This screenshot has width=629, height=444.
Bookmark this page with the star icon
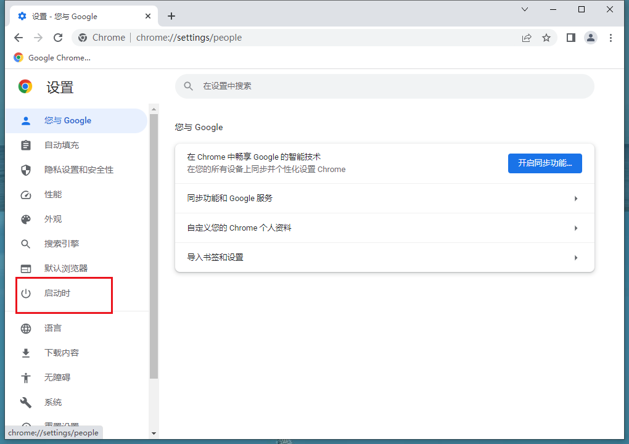pyautogui.click(x=546, y=38)
